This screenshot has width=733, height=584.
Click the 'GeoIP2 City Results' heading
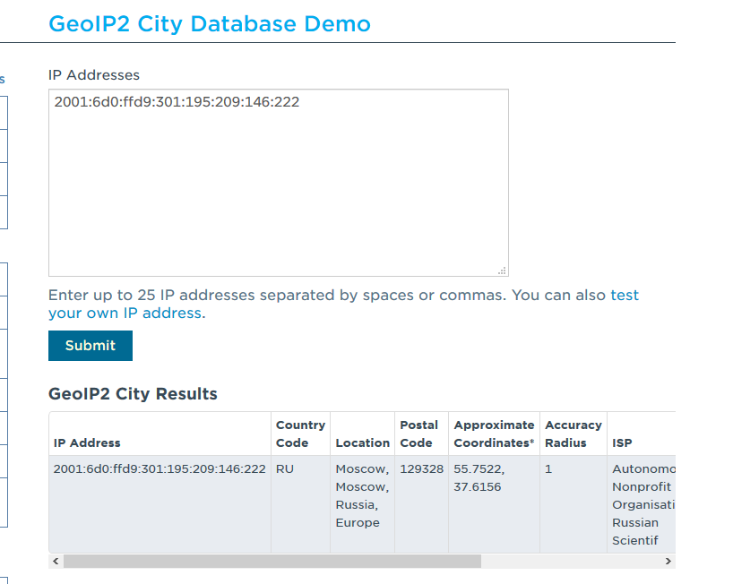tap(133, 394)
